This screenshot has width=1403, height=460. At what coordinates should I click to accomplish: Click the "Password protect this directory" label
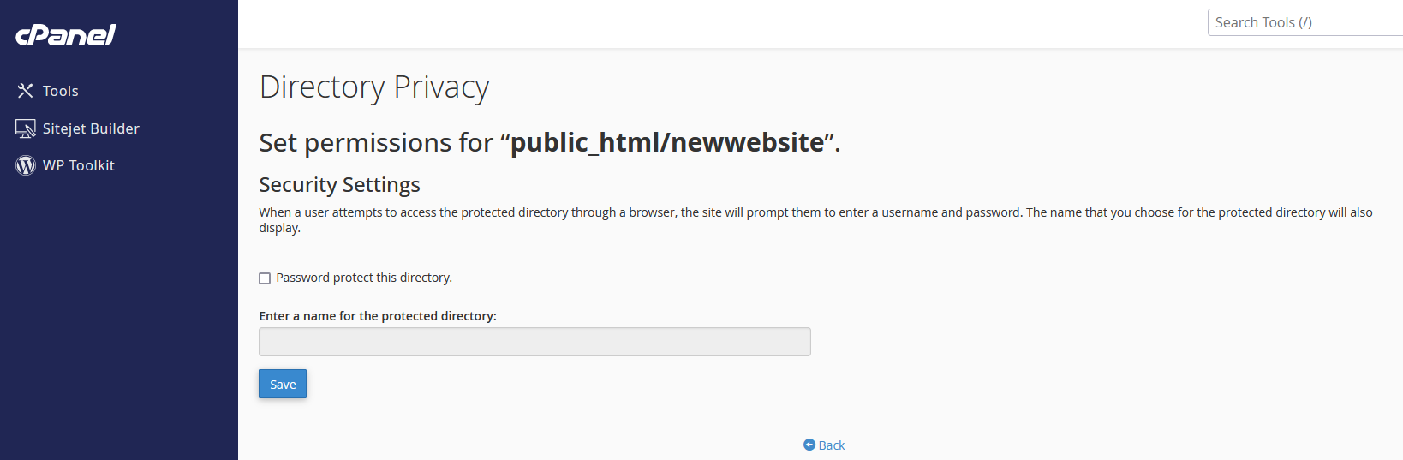(364, 278)
